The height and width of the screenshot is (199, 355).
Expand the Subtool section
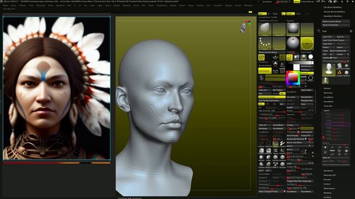tap(327, 88)
